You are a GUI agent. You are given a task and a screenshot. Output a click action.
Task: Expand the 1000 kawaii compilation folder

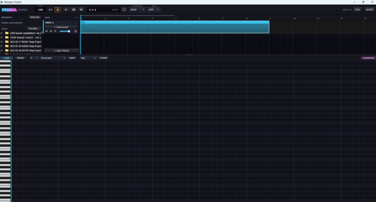2,33
